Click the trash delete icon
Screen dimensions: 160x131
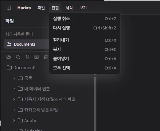click(46, 57)
